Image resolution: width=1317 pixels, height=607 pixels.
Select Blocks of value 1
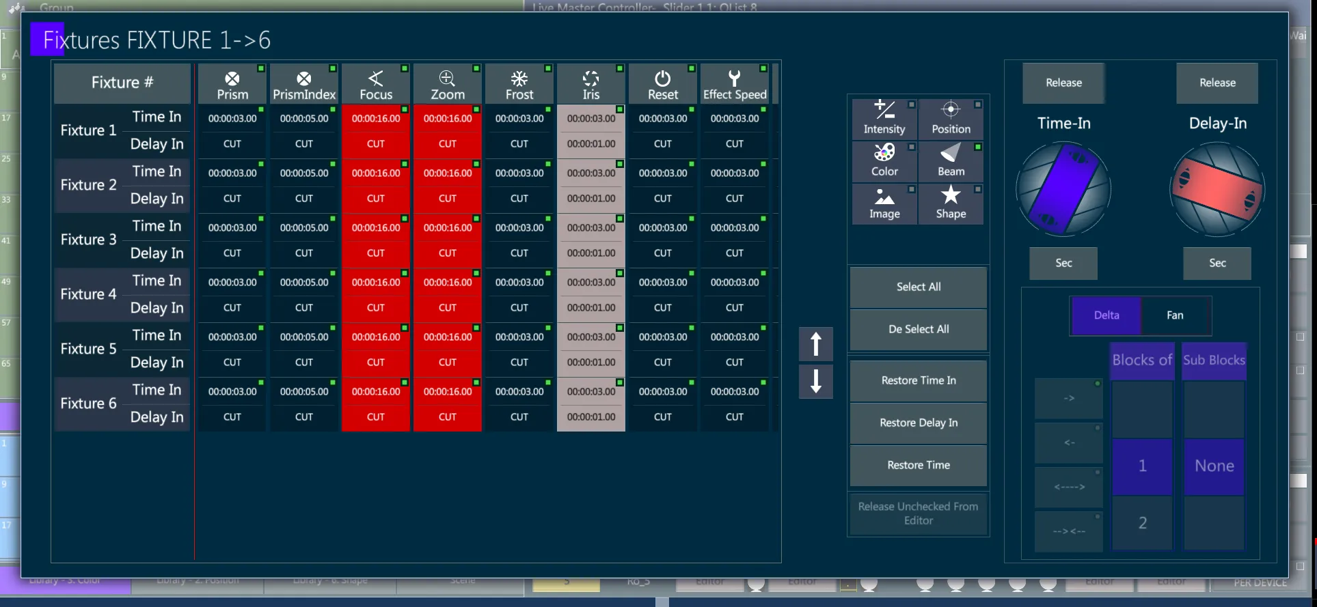[x=1142, y=466]
